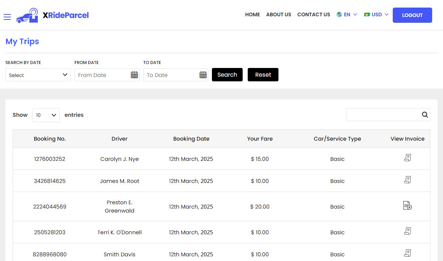443x261 pixels.
Task: Open the hamburger side menu
Action: pyautogui.click(x=7, y=17)
